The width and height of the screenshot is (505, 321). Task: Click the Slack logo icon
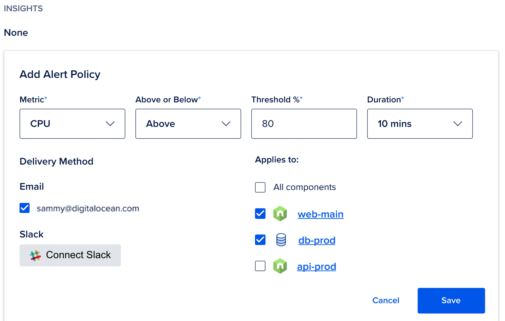pyautogui.click(x=35, y=255)
